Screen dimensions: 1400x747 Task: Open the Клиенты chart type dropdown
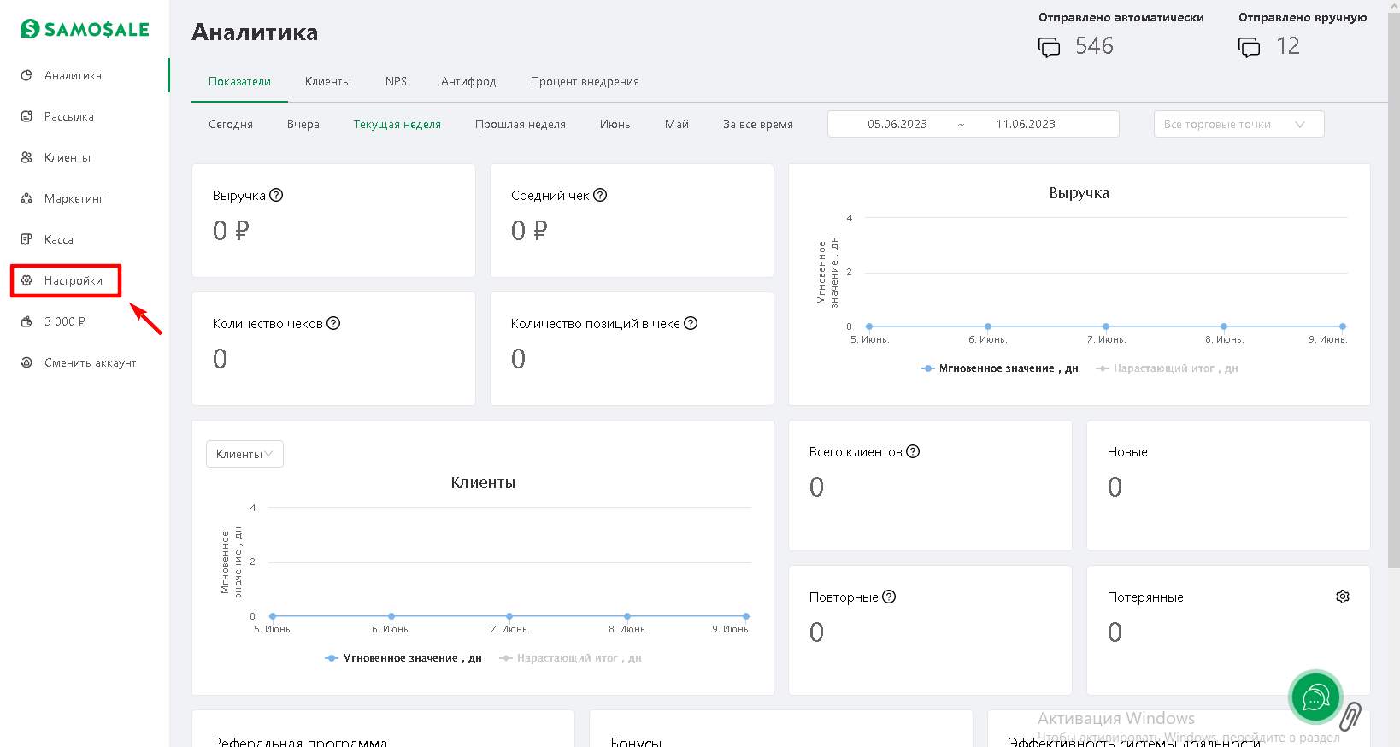(x=244, y=454)
